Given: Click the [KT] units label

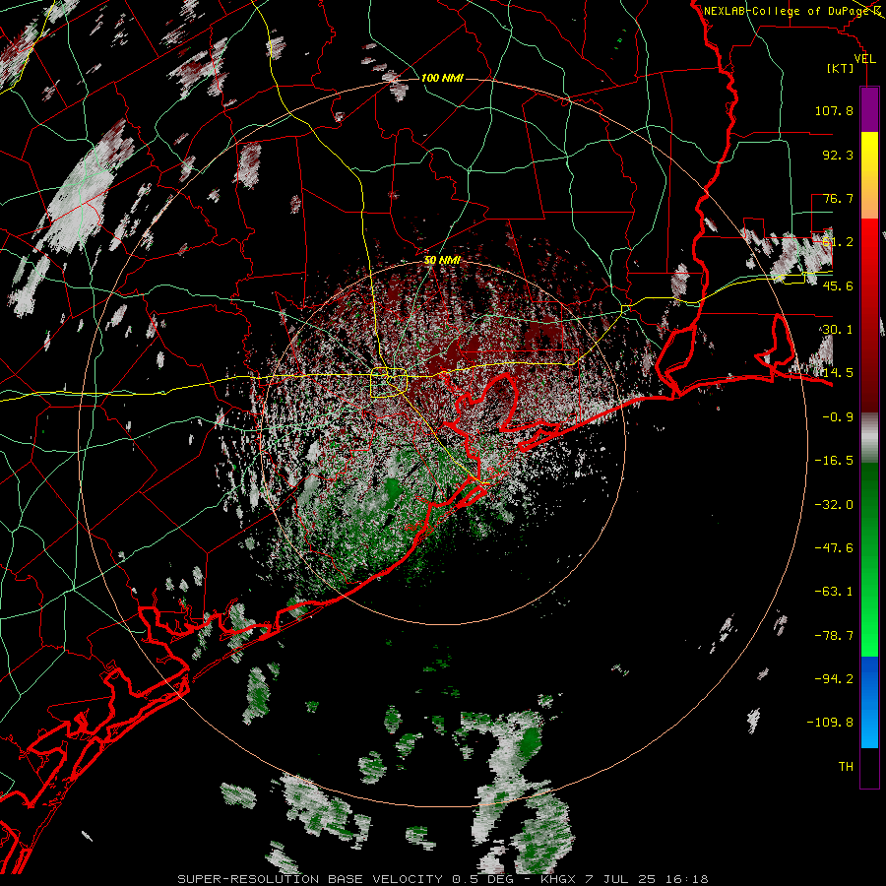Looking at the screenshot, I should (840, 68).
